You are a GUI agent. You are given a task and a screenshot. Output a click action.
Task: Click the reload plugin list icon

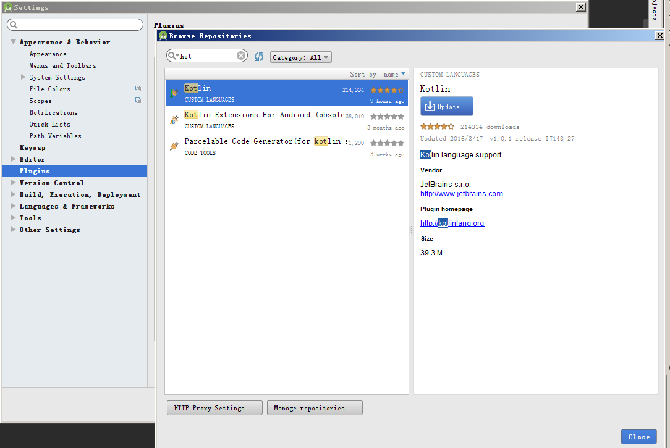click(259, 57)
